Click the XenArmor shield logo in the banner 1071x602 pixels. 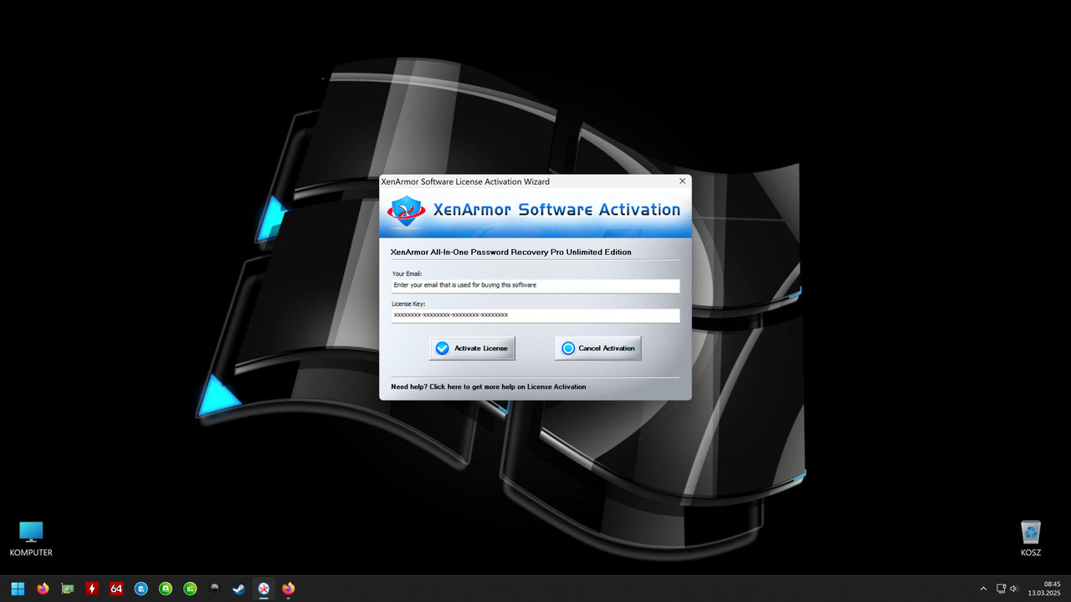pyautogui.click(x=407, y=212)
